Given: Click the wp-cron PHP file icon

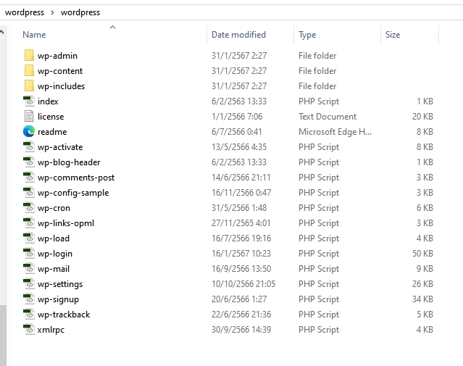Looking at the screenshot, I should [29, 208].
